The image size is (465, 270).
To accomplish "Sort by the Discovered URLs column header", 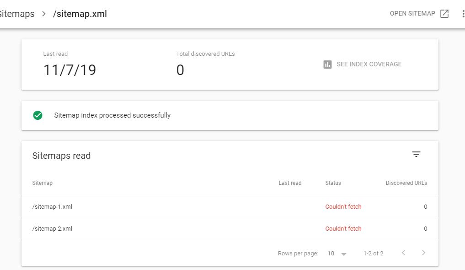I will 406,183.
